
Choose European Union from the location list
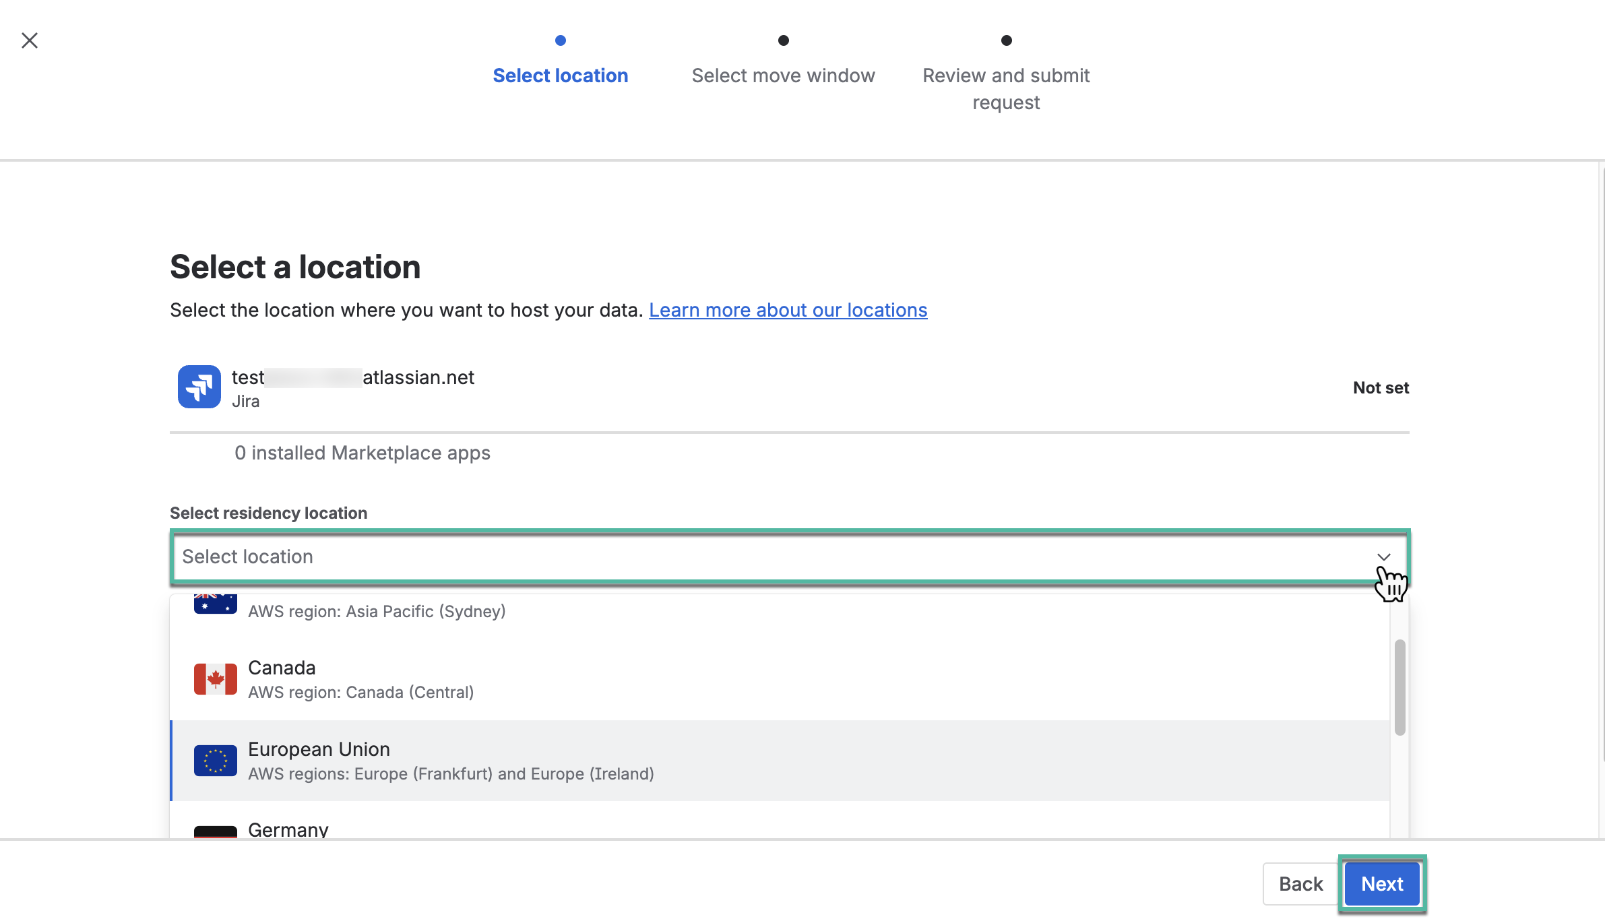[780, 761]
